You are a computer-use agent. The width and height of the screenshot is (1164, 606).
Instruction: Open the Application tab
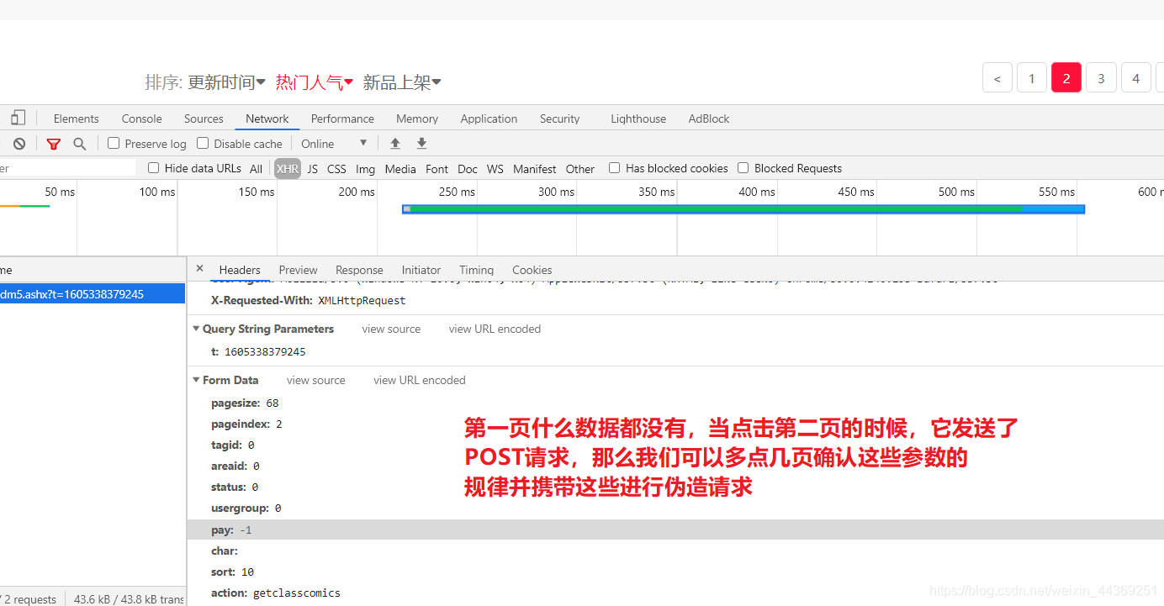489,119
